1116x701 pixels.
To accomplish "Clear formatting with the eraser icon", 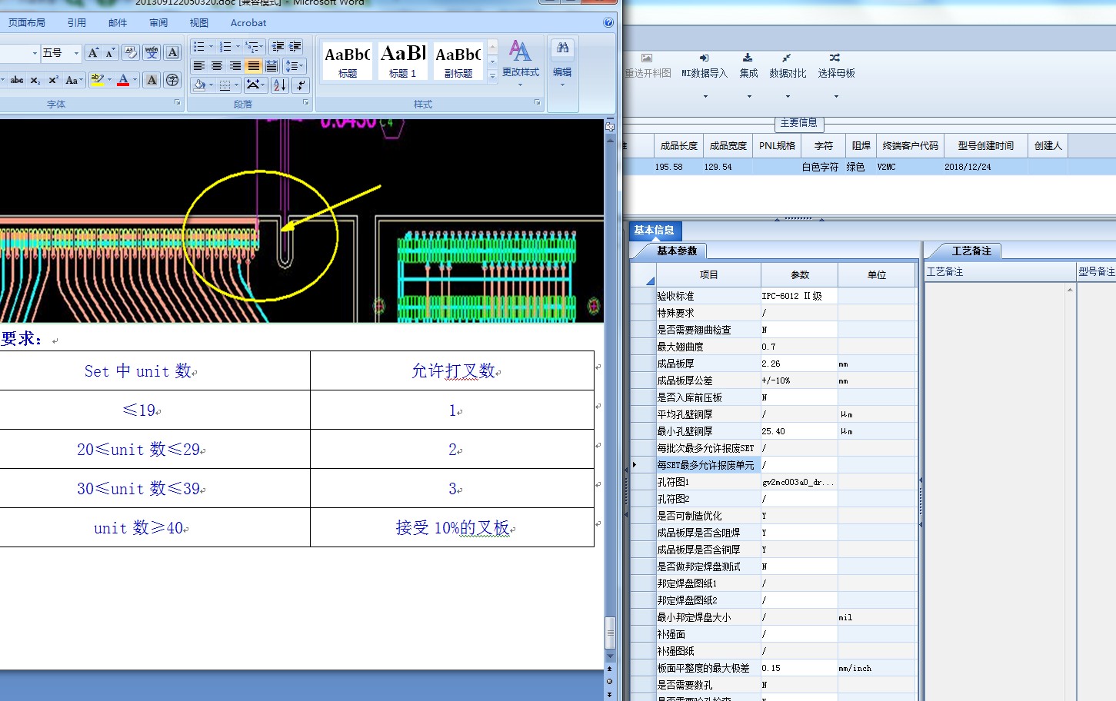I will click(131, 52).
